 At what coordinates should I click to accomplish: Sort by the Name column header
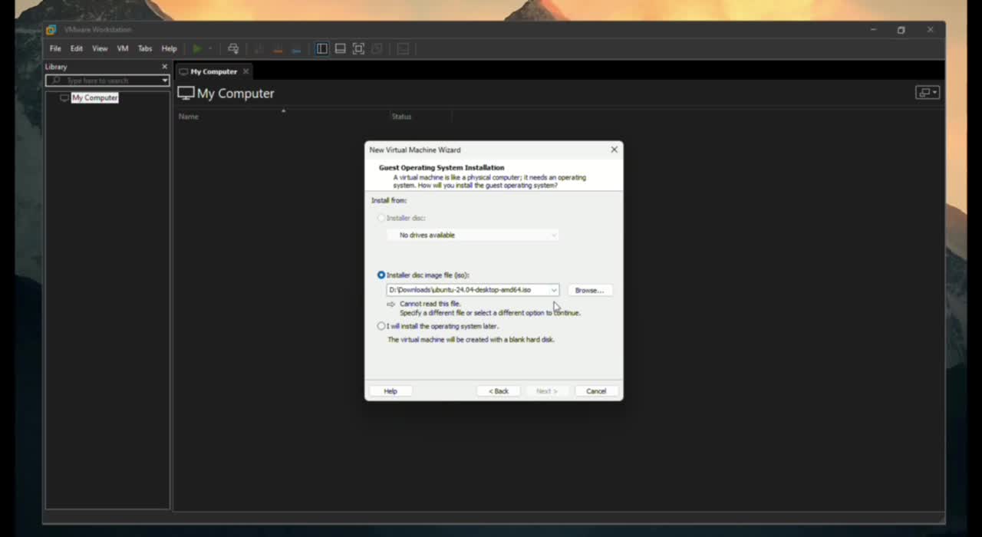(x=188, y=117)
